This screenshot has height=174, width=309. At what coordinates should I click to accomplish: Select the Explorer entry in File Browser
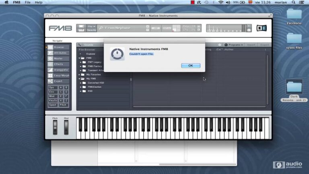click(x=91, y=54)
